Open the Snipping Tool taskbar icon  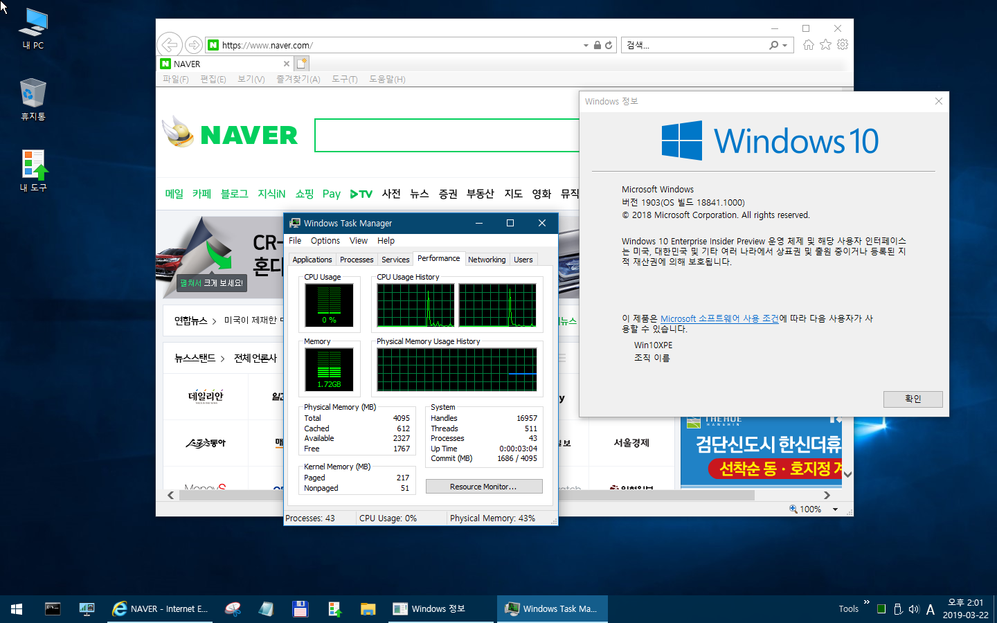point(233,609)
